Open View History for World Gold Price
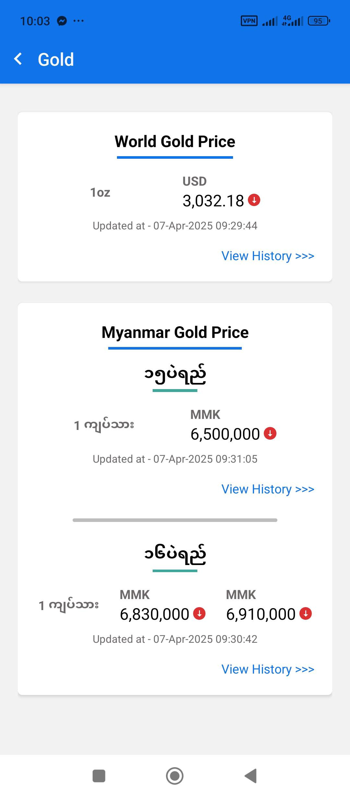Screen dimensions: 350x797 point(268,256)
